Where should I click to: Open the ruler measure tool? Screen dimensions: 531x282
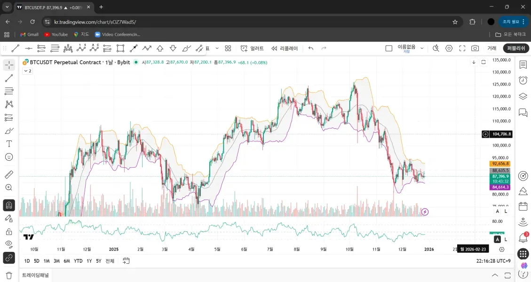click(x=9, y=175)
